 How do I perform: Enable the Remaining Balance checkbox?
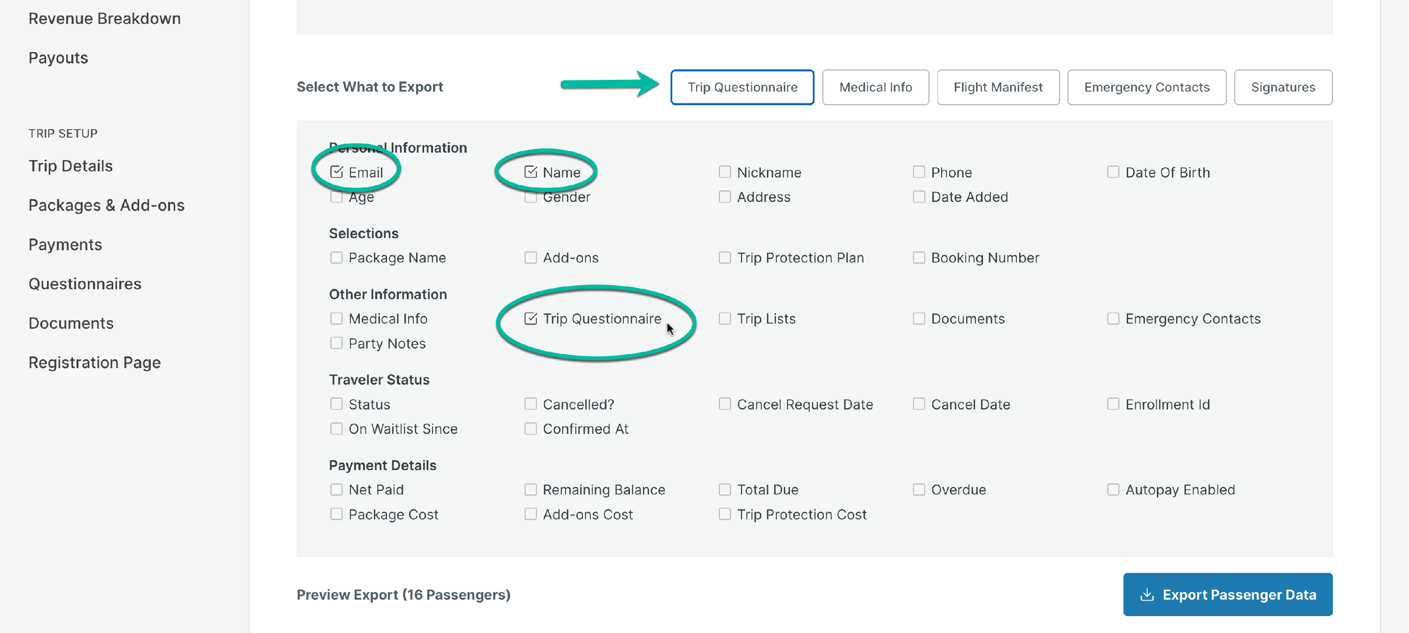click(x=530, y=489)
